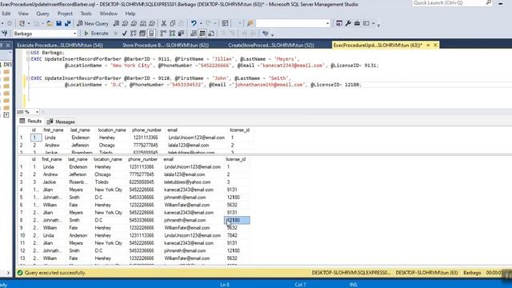This screenshot has width=512, height=288.
Task: Close the Object Explorer panel
Action: [8, 45]
